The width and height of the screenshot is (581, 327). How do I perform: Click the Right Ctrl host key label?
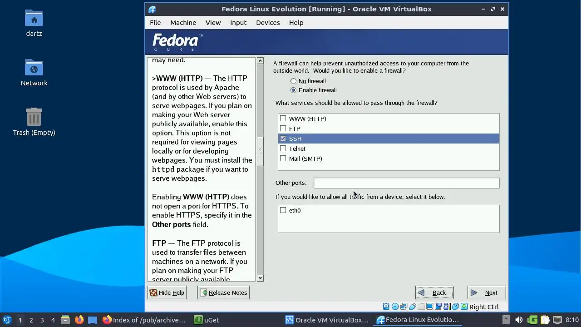pos(484,307)
